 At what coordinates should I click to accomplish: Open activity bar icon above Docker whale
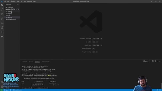pyautogui.click(x=2, y=32)
